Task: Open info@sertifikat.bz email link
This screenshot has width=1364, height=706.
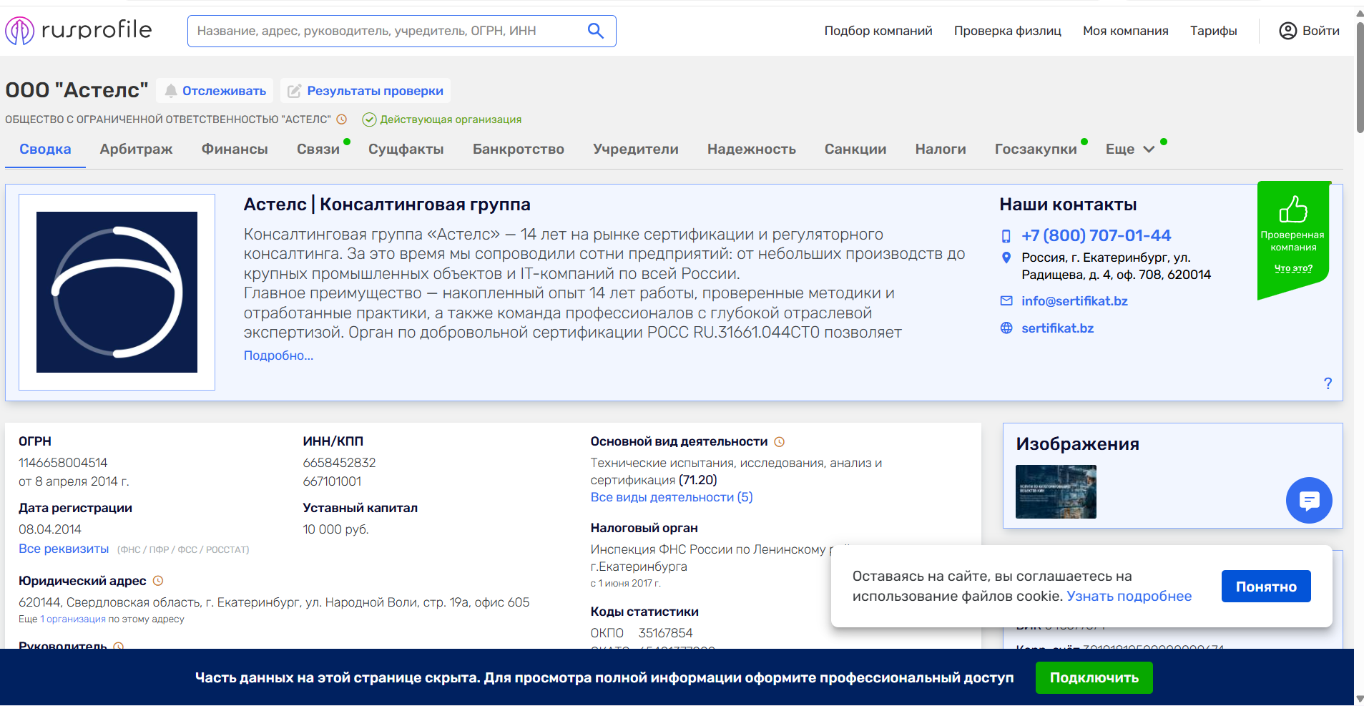Action: pos(1074,301)
